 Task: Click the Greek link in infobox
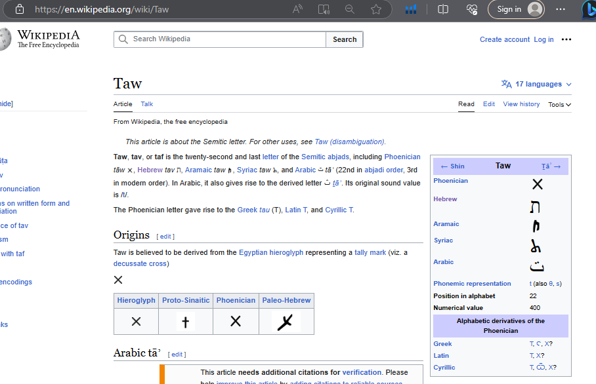[442, 344]
